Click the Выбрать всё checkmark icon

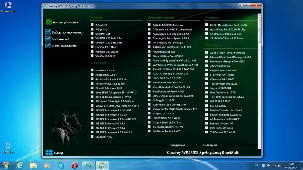tap(48, 39)
